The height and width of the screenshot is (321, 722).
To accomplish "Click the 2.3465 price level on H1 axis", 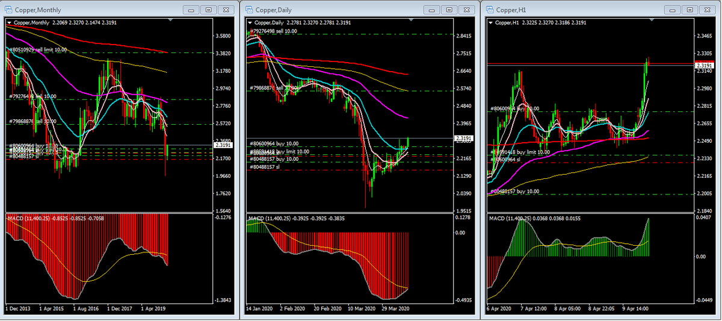I will pyautogui.click(x=704, y=36).
